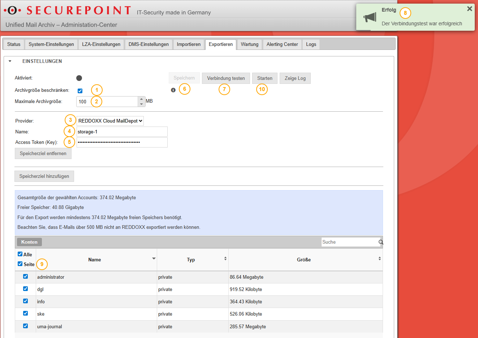Click the megaphone icon in notification

pyautogui.click(x=370, y=17)
